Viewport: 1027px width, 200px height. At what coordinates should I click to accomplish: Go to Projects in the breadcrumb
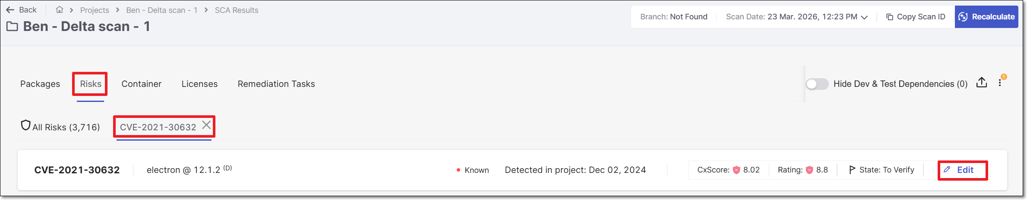click(95, 10)
